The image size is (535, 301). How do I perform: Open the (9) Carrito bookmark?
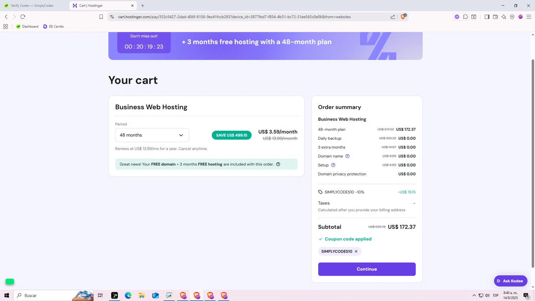pos(53,26)
